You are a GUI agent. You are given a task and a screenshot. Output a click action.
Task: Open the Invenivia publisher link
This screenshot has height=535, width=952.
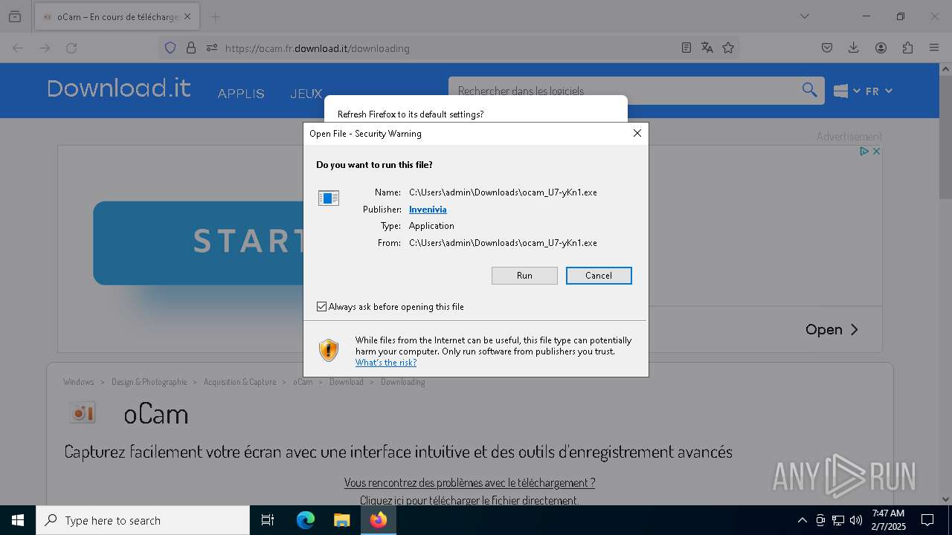[428, 210]
